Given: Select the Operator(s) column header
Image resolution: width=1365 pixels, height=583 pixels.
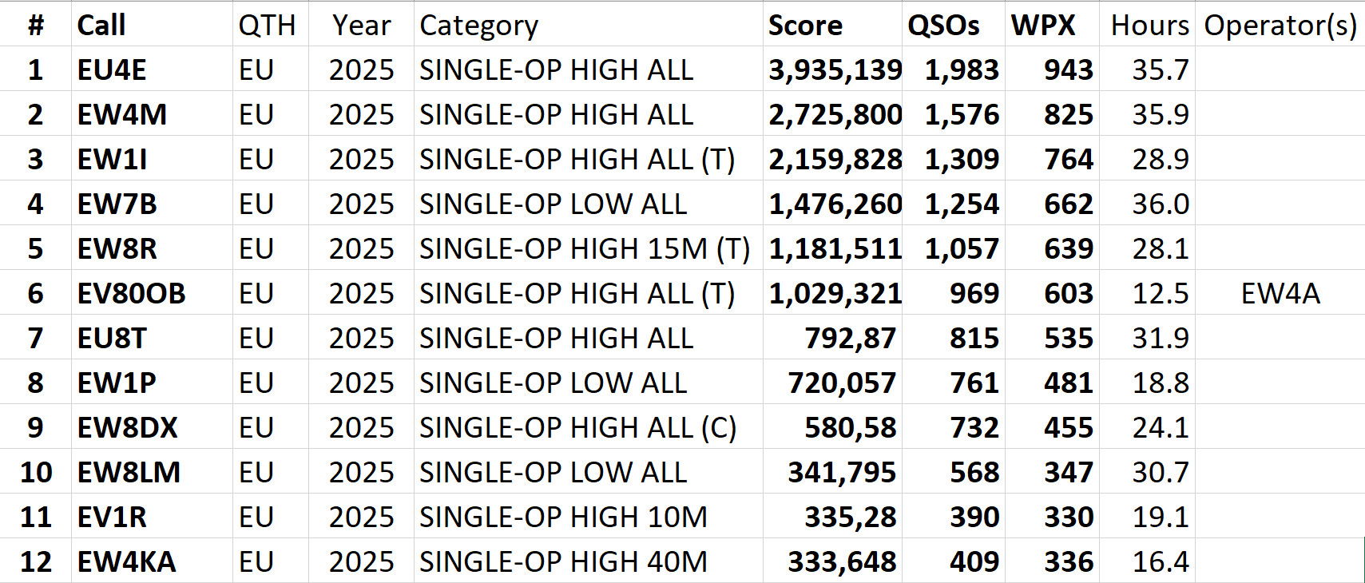Looking at the screenshot, I should pyautogui.click(x=1280, y=26).
